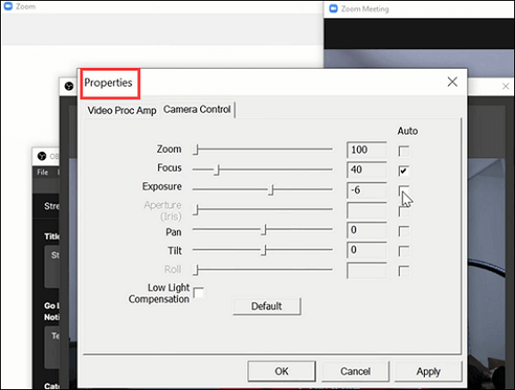Click the OBS logo icon in title bar
The image size is (515, 390).
point(39,156)
